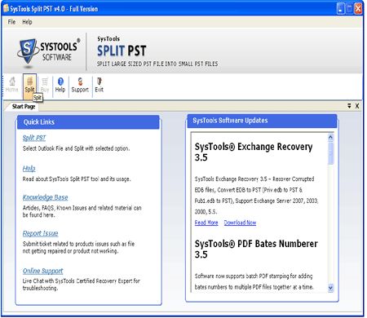Follow the Knowledge Base link
367x318 pixels.
point(45,197)
